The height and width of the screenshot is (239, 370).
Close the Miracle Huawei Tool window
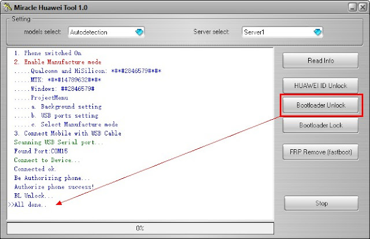pos(362,8)
